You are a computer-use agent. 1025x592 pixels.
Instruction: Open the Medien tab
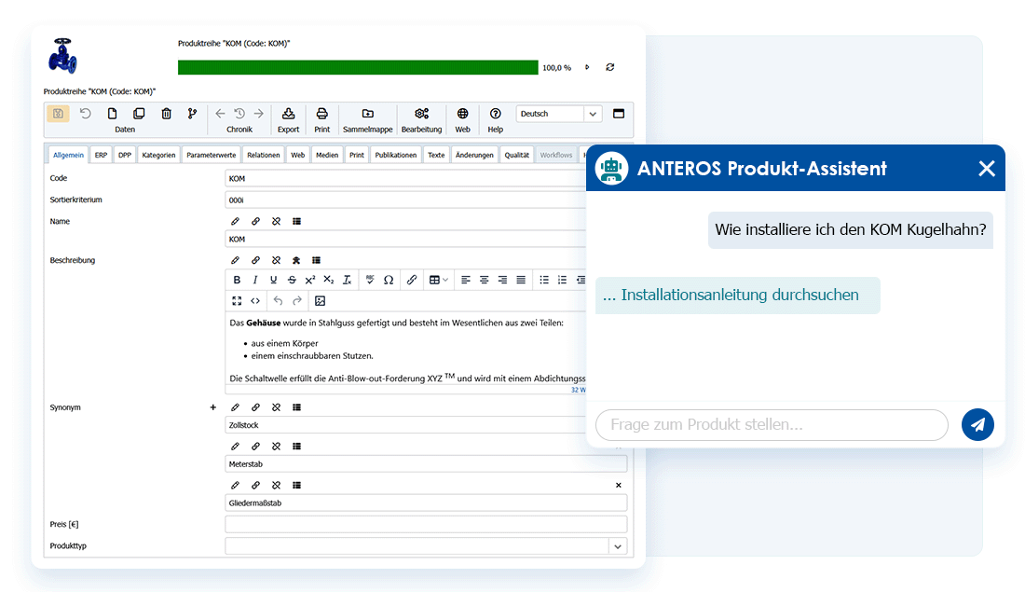coord(327,155)
